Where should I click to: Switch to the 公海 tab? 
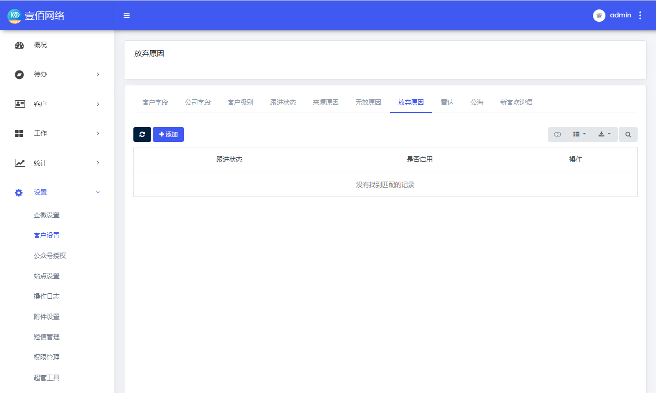[477, 102]
